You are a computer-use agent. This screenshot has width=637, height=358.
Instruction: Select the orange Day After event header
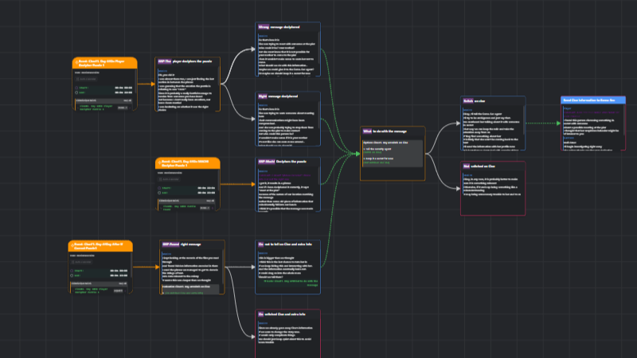pyautogui.click(x=100, y=246)
